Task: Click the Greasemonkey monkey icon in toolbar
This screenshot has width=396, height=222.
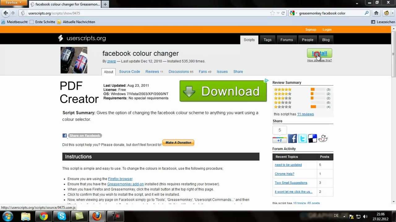Action: pyautogui.click(x=386, y=13)
